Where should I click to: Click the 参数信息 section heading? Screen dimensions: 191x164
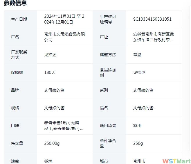(x=15, y=3)
